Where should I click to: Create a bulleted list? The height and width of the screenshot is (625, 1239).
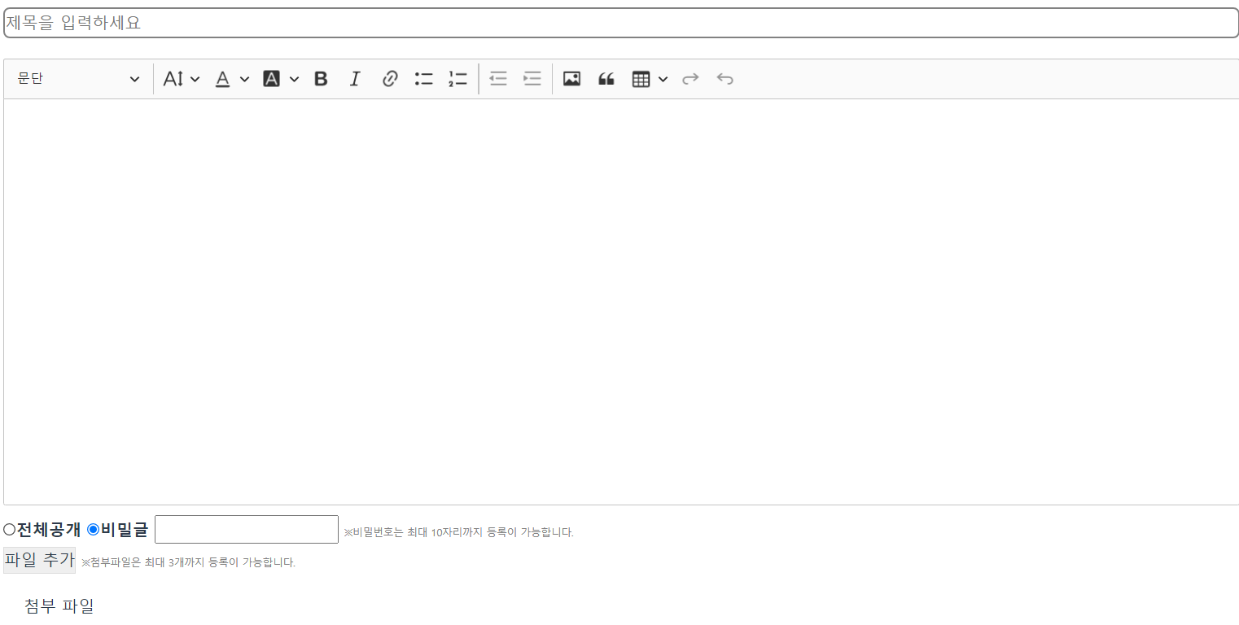tap(423, 78)
